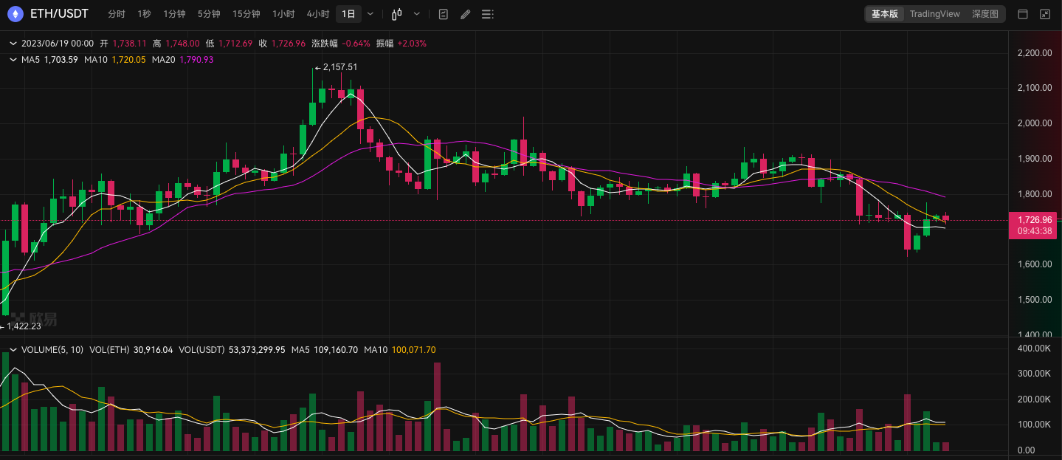Collapse the MA5 indicator row chevron
The image size is (1062, 460).
pos(13,60)
